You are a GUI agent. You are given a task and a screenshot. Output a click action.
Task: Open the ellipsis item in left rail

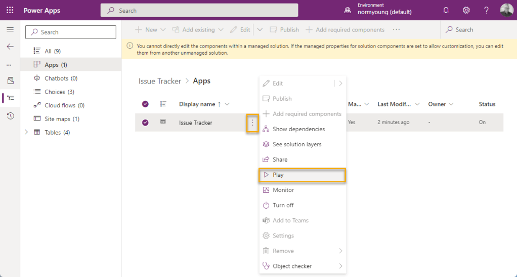point(9,65)
